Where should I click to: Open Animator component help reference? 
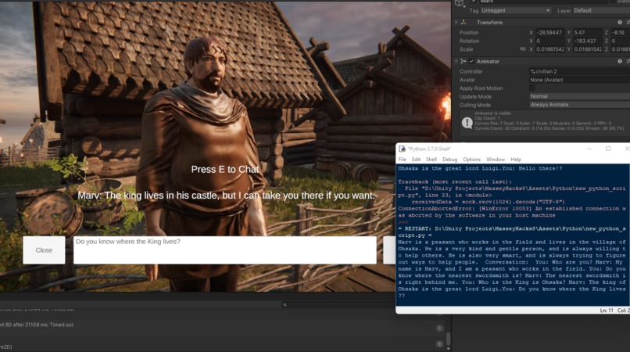tap(620, 61)
